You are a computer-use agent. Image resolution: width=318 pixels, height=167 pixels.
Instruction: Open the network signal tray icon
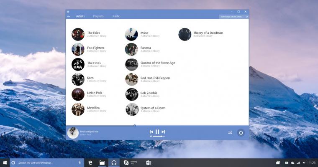point(298,163)
